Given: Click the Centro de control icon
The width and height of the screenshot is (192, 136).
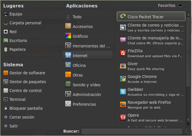Looking at the screenshot, I should 6,91.
